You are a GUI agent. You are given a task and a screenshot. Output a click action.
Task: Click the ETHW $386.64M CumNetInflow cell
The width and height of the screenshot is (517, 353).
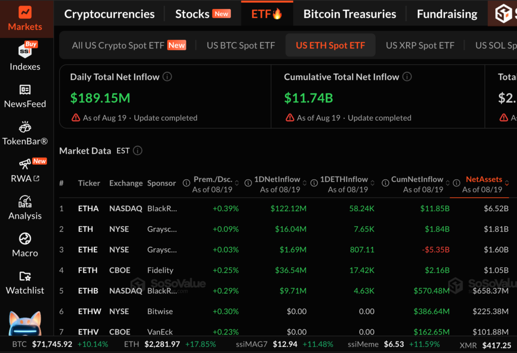[x=431, y=312]
